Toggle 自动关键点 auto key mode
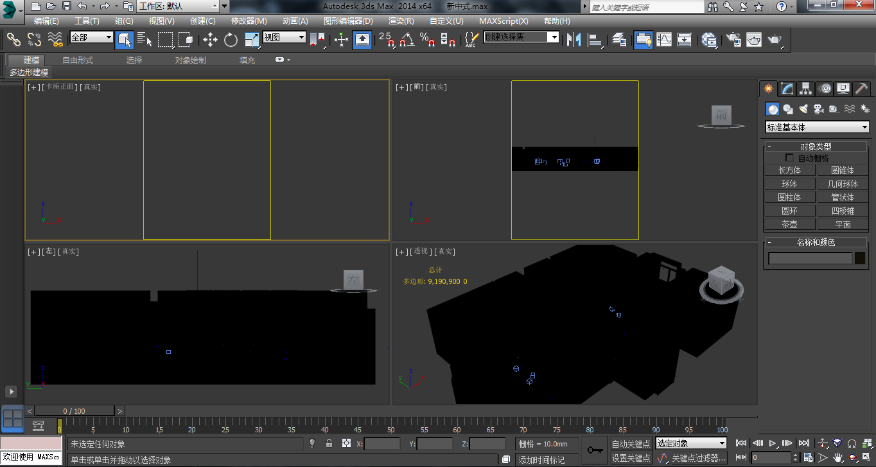 pos(631,443)
